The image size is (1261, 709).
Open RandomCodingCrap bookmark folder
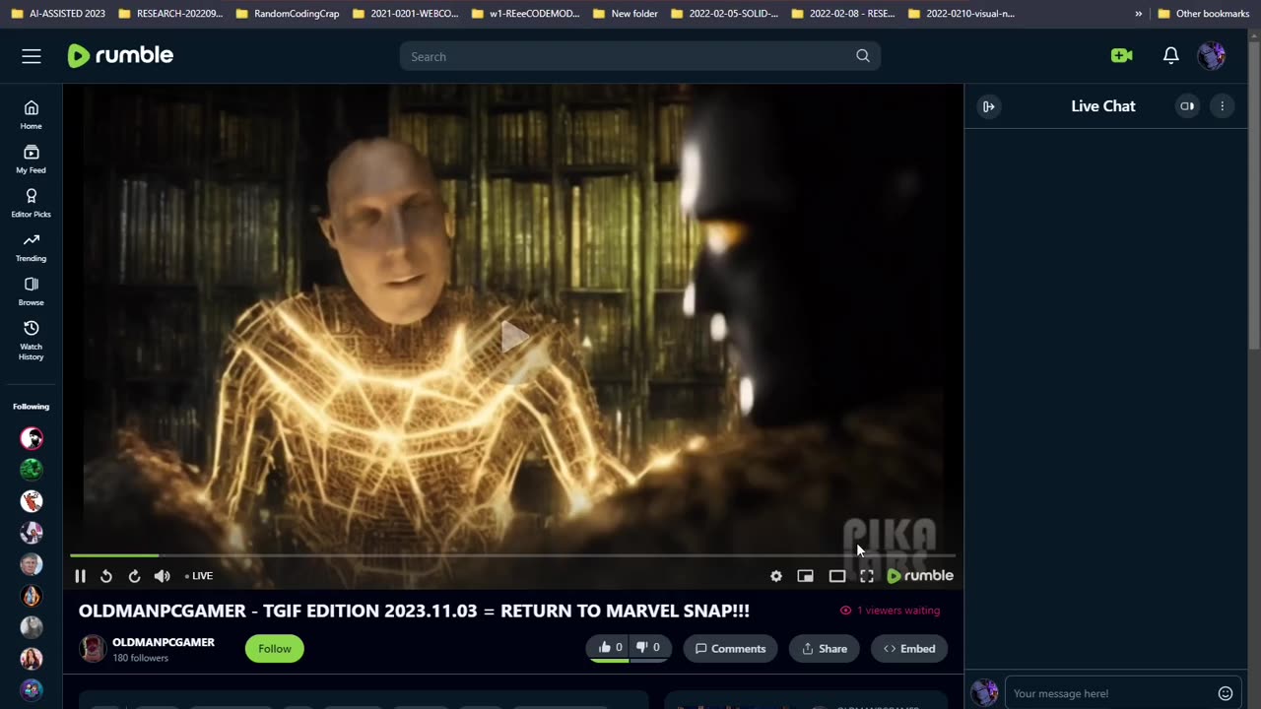(x=287, y=14)
